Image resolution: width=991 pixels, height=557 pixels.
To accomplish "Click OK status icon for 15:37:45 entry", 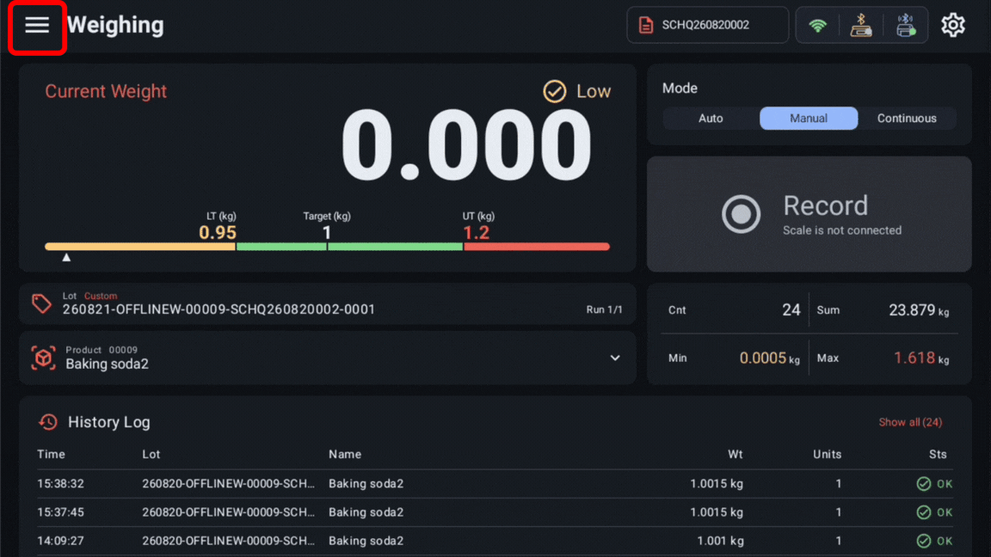I will coord(923,512).
